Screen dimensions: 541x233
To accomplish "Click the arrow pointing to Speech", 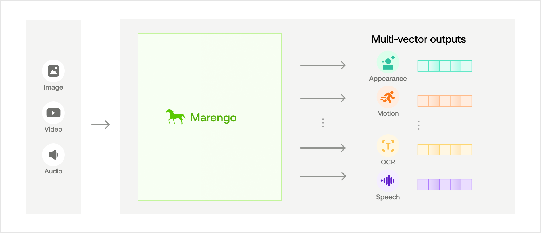I will (323, 176).
